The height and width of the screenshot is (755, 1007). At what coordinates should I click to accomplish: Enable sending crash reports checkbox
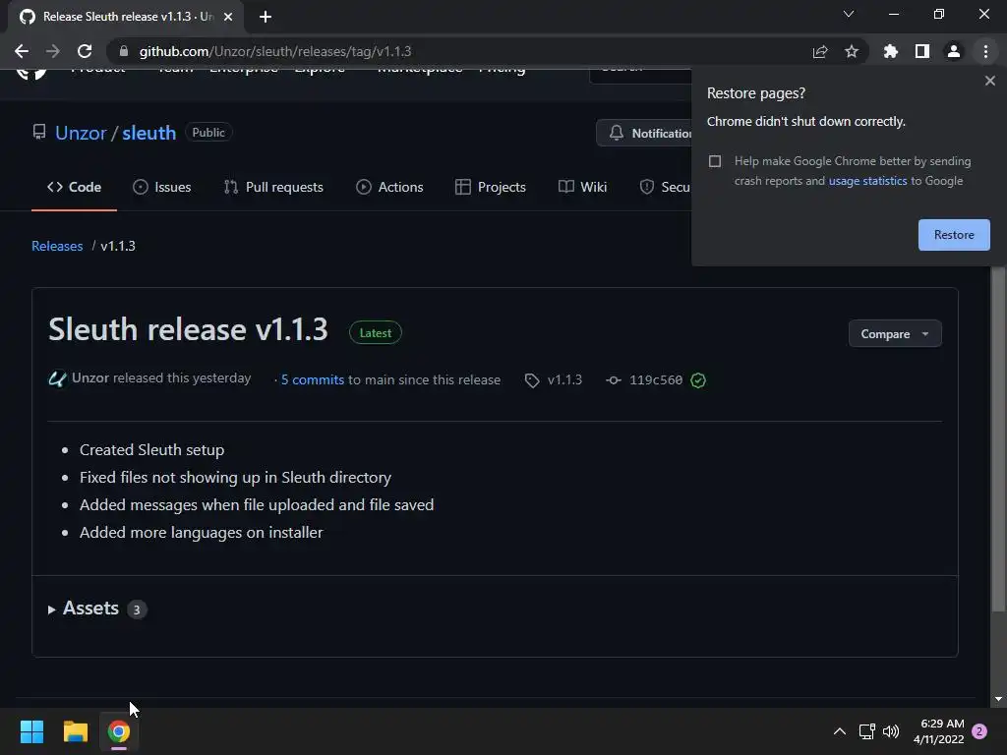point(715,161)
